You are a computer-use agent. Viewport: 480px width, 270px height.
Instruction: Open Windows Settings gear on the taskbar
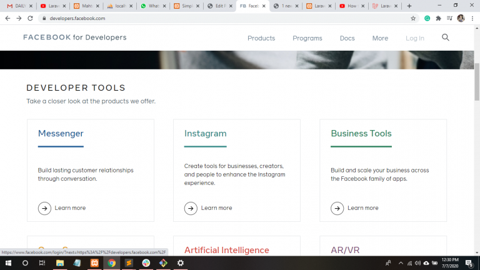pyautogui.click(x=181, y=263)
